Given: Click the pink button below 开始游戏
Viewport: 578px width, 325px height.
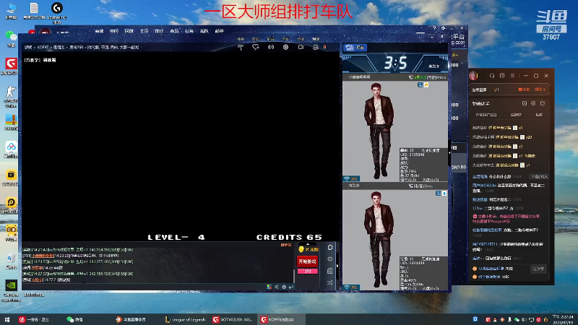Looking at the screenshot, I should (308, 272).
